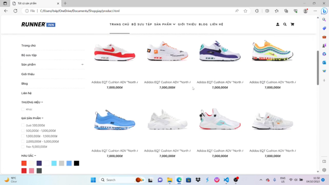
Task: Check the 1,000,000đ - 1,500,000đ filter
Action: [x=23, y=136]
